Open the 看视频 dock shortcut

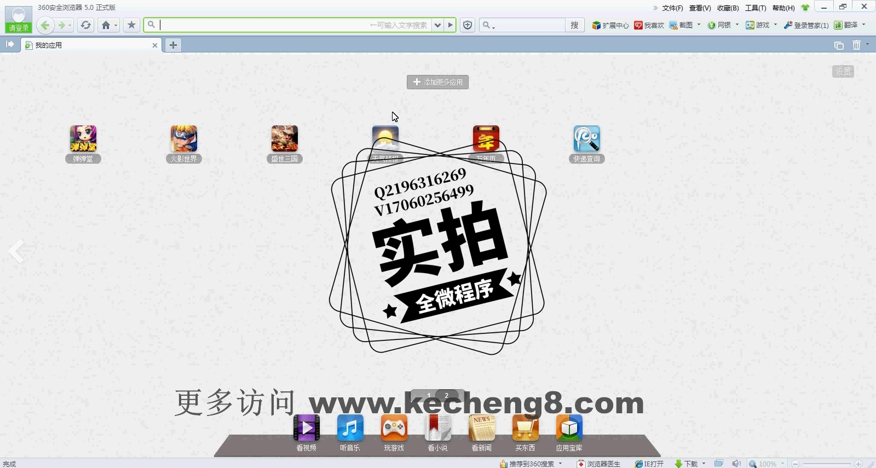pyautogui.click(x=307, y=427)
